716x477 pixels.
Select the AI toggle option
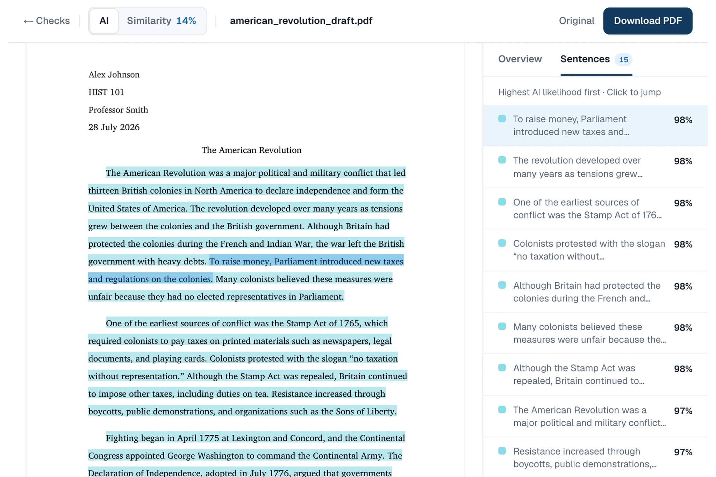(x=104, y=21)
